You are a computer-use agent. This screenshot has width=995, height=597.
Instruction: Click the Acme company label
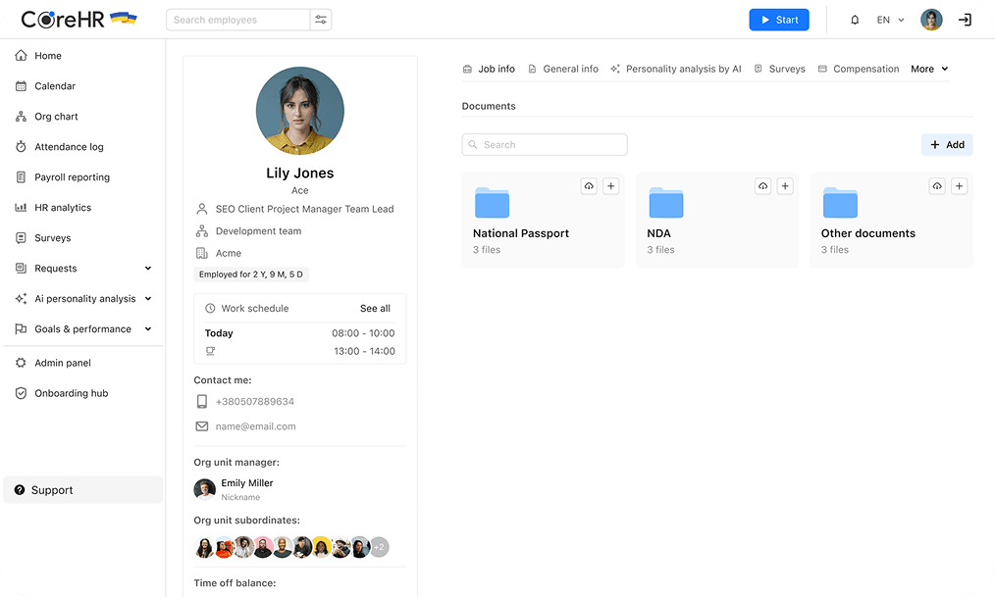coord(229,254)
